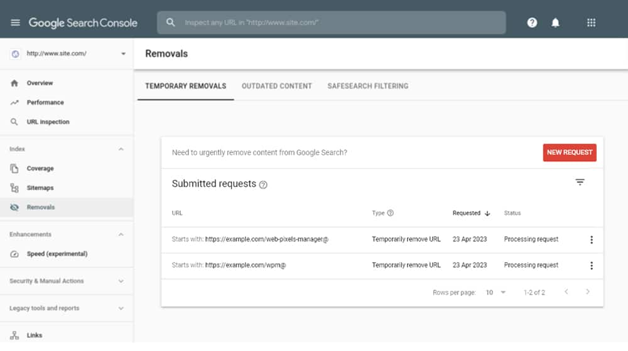628x351 pixels.
Task: Click the Removals crossed-eye icon
Action: point(14,207)
